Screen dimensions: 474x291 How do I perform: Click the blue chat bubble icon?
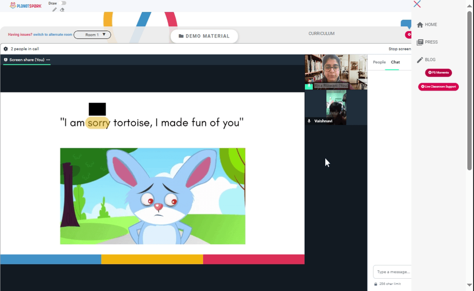(406, 24)
